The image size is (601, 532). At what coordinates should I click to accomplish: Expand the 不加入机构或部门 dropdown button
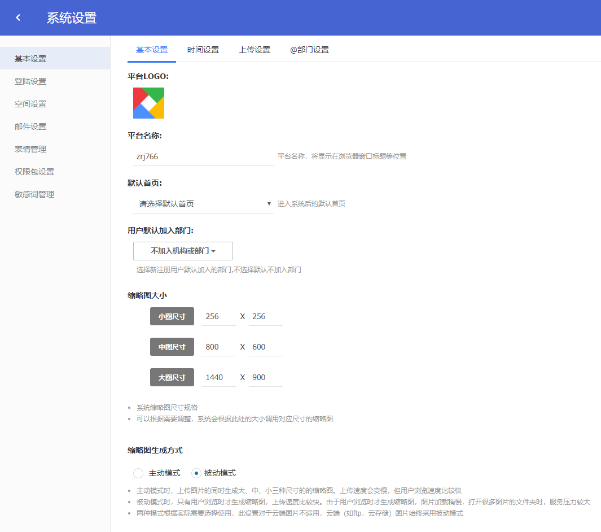point(183,251)
